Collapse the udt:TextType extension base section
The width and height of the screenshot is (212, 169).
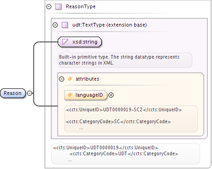click(55, 25)
